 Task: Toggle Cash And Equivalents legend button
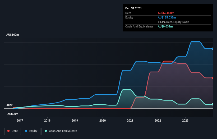[x=61, y=131]
